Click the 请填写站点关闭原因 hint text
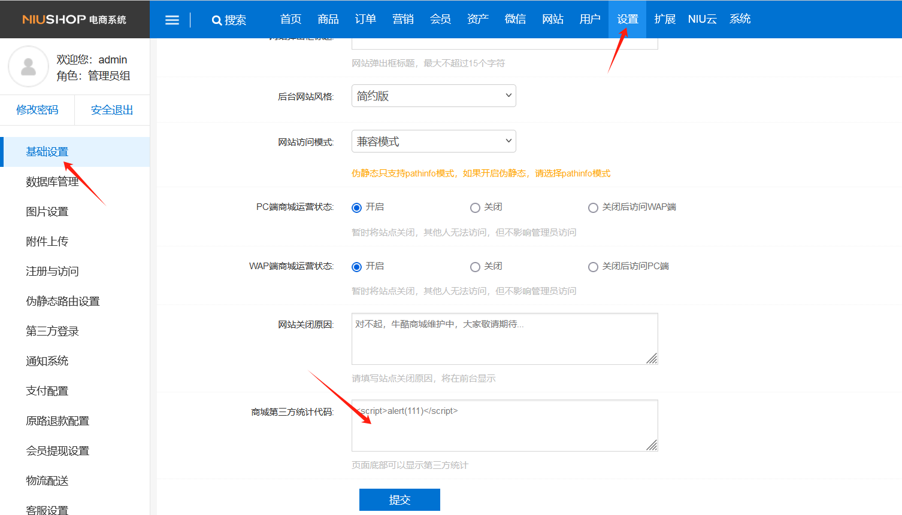Screen dimensions: 902x515 (423, 379)
